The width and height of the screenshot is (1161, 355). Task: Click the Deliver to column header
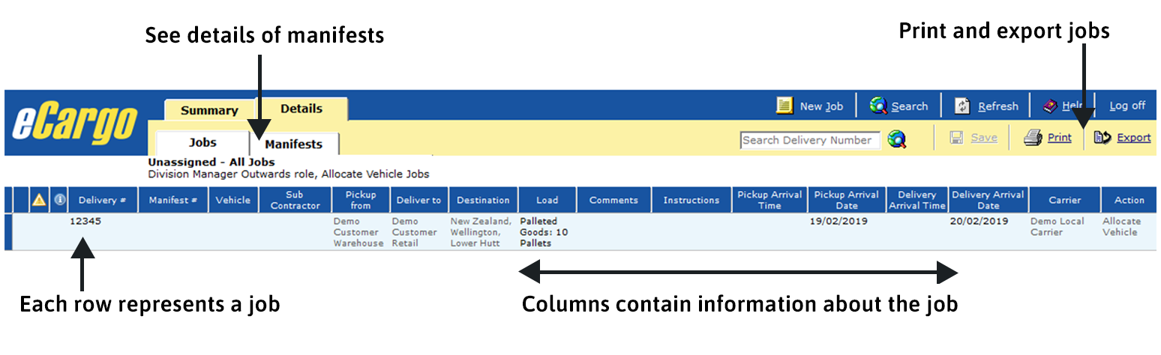[418, 200]
